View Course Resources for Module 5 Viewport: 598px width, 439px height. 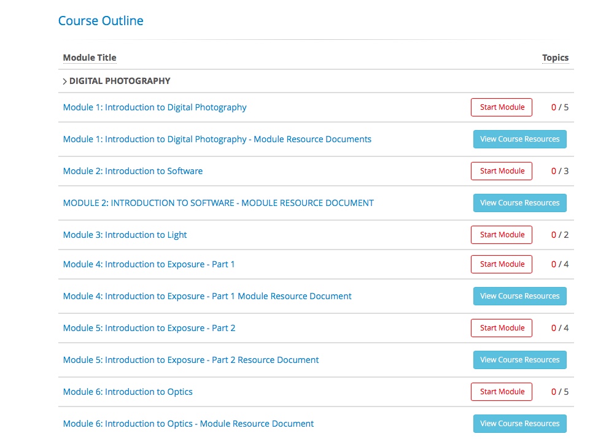click(x=519, y=360)
